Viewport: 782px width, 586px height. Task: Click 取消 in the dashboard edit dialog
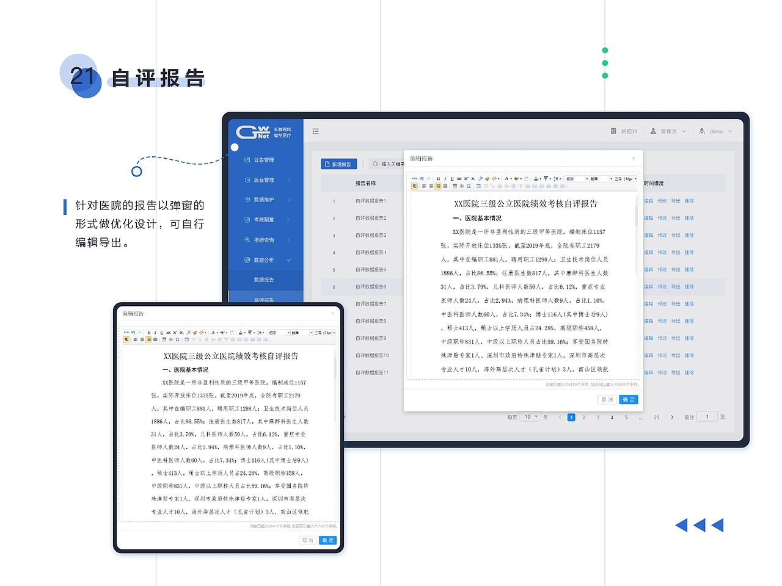tap(607, 399)
